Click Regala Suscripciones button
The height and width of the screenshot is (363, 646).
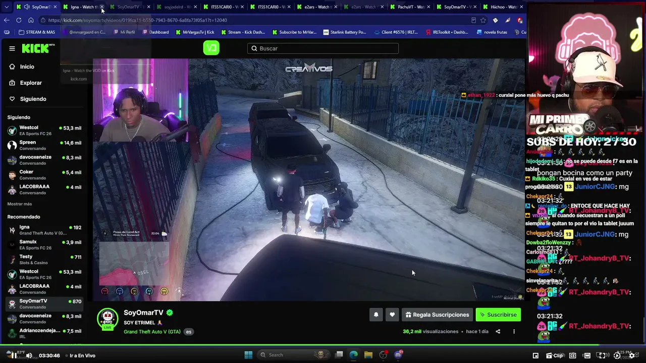click(x=437, y=315)
